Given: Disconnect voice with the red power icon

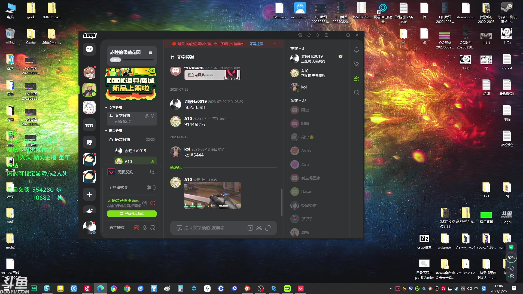Looking at the screenshot, I should click(153, 203).
